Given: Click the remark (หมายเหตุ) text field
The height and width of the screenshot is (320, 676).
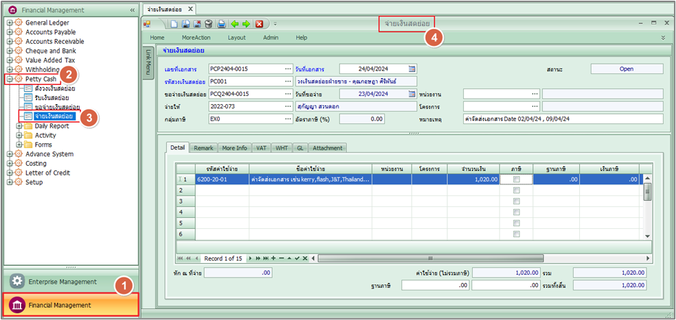Looking at the screenshot, I should click(x=563, y=119).
